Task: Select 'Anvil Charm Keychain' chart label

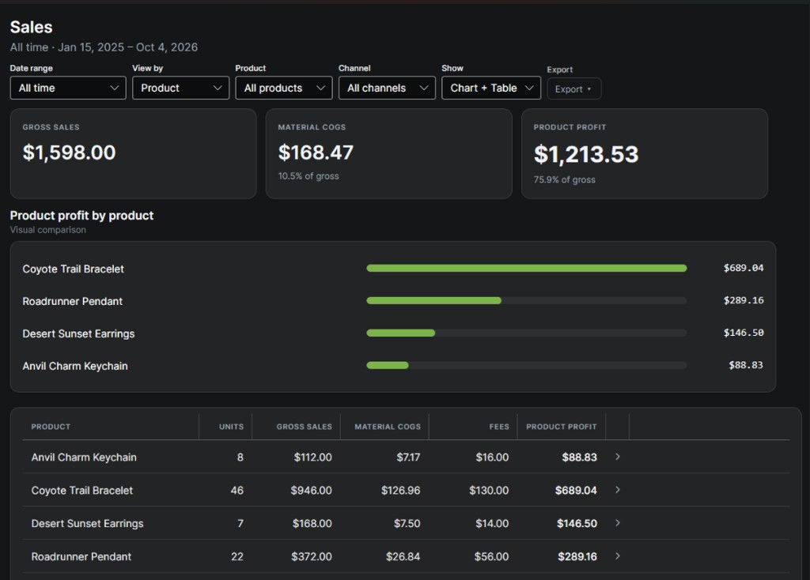Action: 75,366
